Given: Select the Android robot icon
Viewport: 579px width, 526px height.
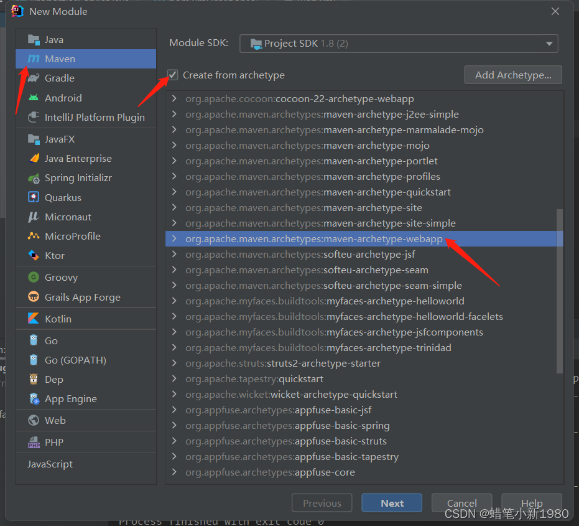Looking at the screenshot, I should point(34,98).
